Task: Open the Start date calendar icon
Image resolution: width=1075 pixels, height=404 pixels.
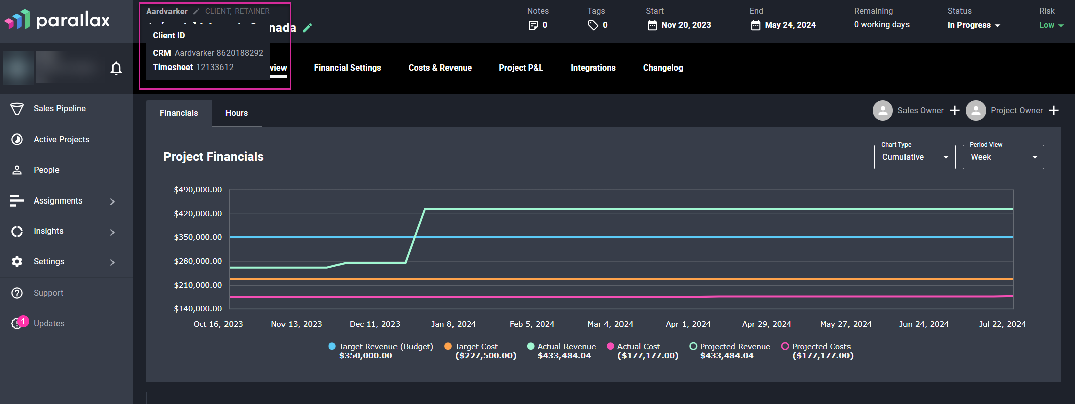Action: (x=652, y=25)
